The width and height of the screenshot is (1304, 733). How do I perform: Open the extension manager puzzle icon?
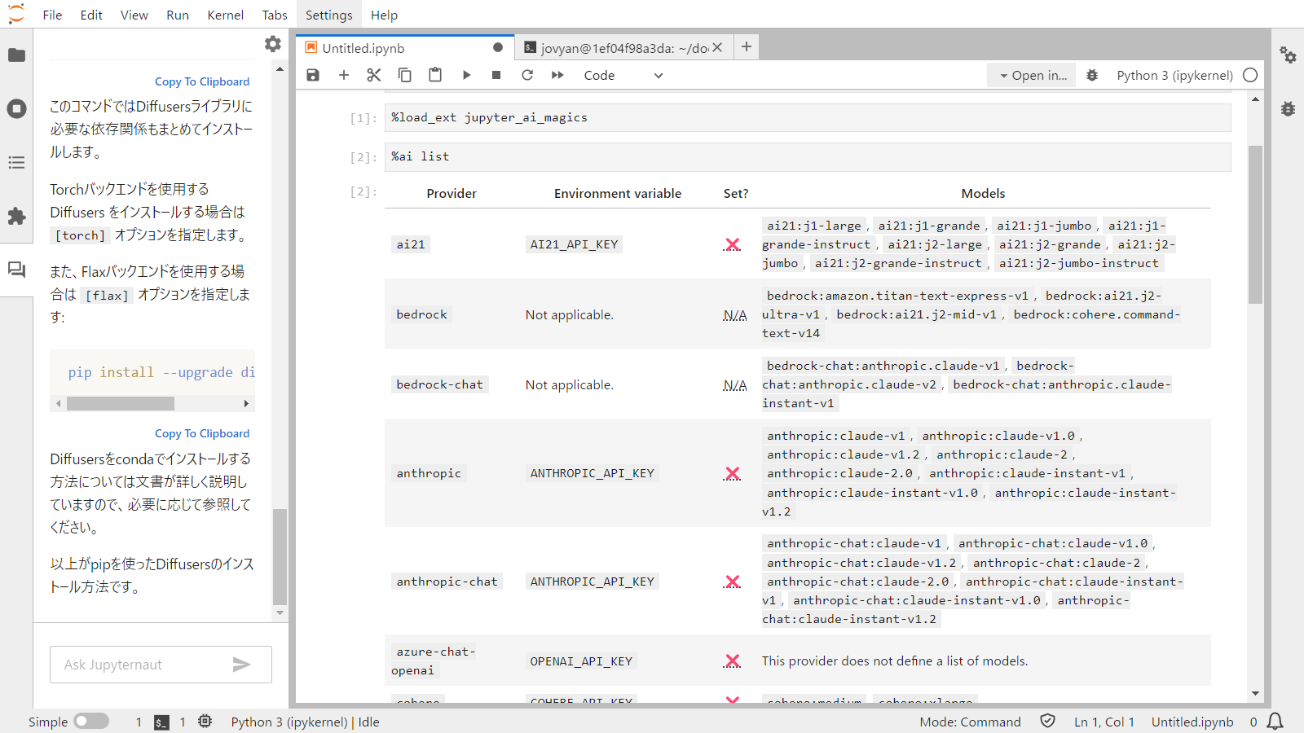click(x=16, y=216)
